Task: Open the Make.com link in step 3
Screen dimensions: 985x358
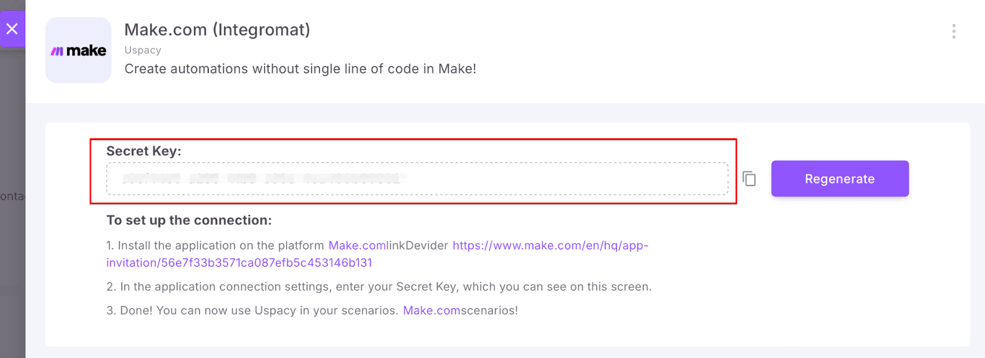Action: click(x=432, y=311)
